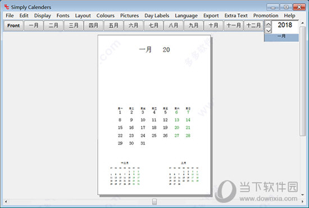Click date 31 in the calendar
The image size is (309, 208).
(143, 143)
